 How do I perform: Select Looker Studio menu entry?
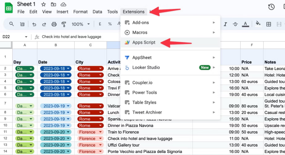pyautogui.click(x=170, y=68)
